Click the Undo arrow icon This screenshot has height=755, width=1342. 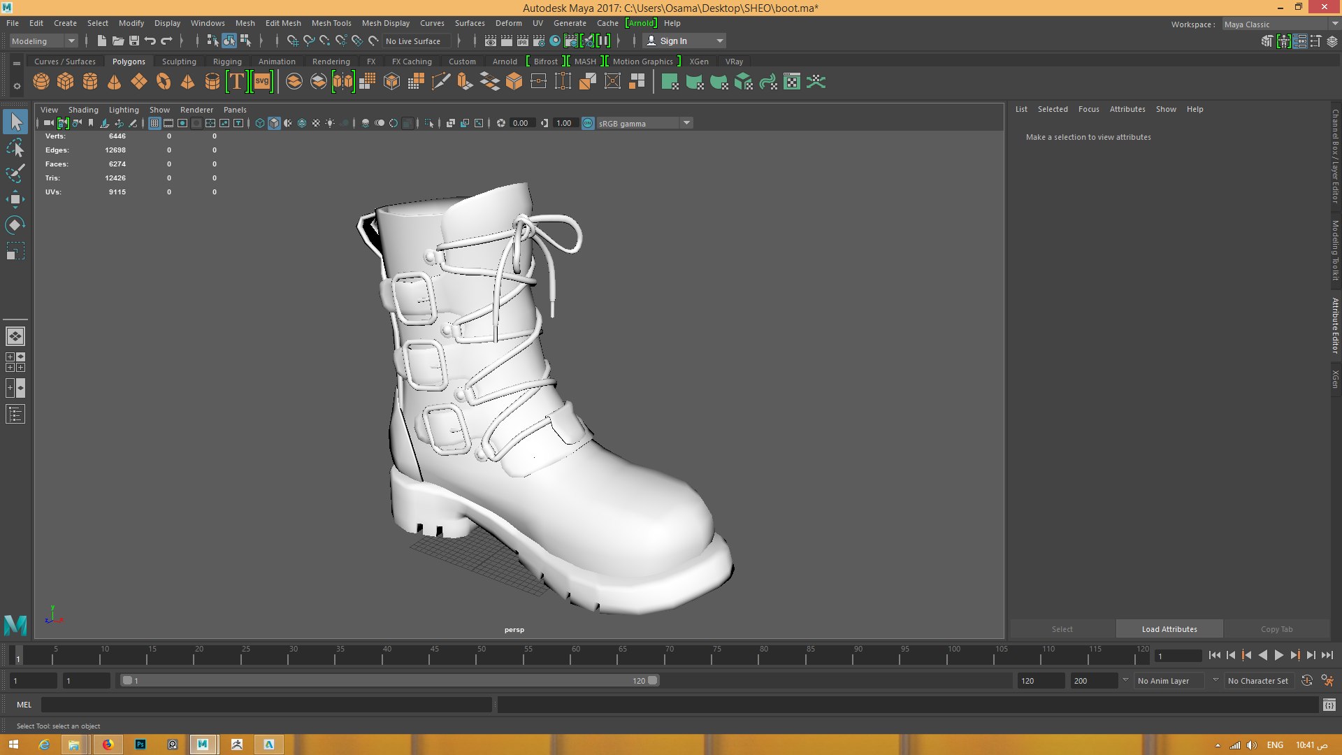pos(150,41)
